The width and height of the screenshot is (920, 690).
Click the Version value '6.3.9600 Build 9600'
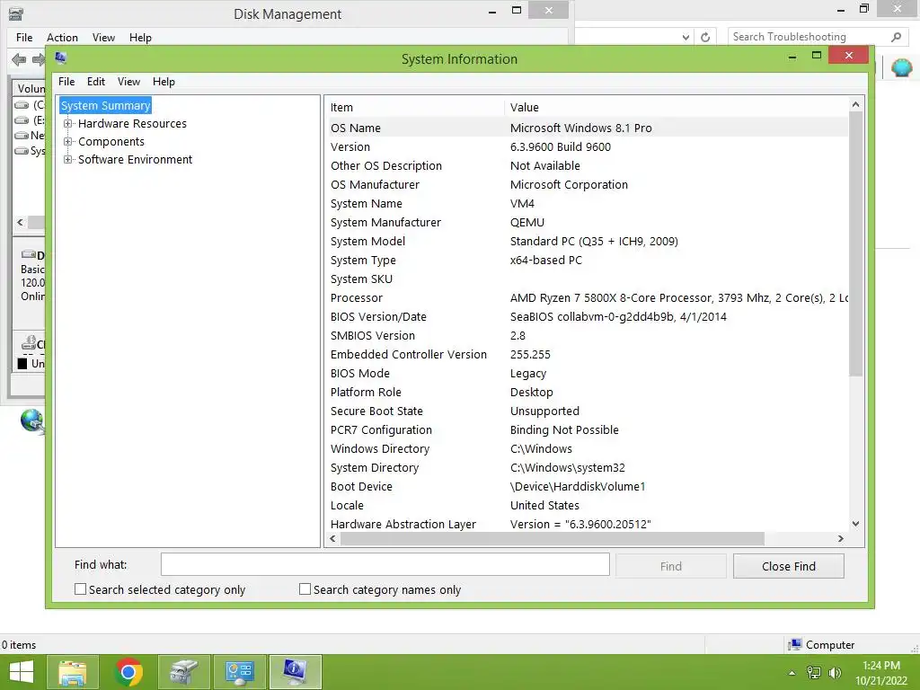561,146
